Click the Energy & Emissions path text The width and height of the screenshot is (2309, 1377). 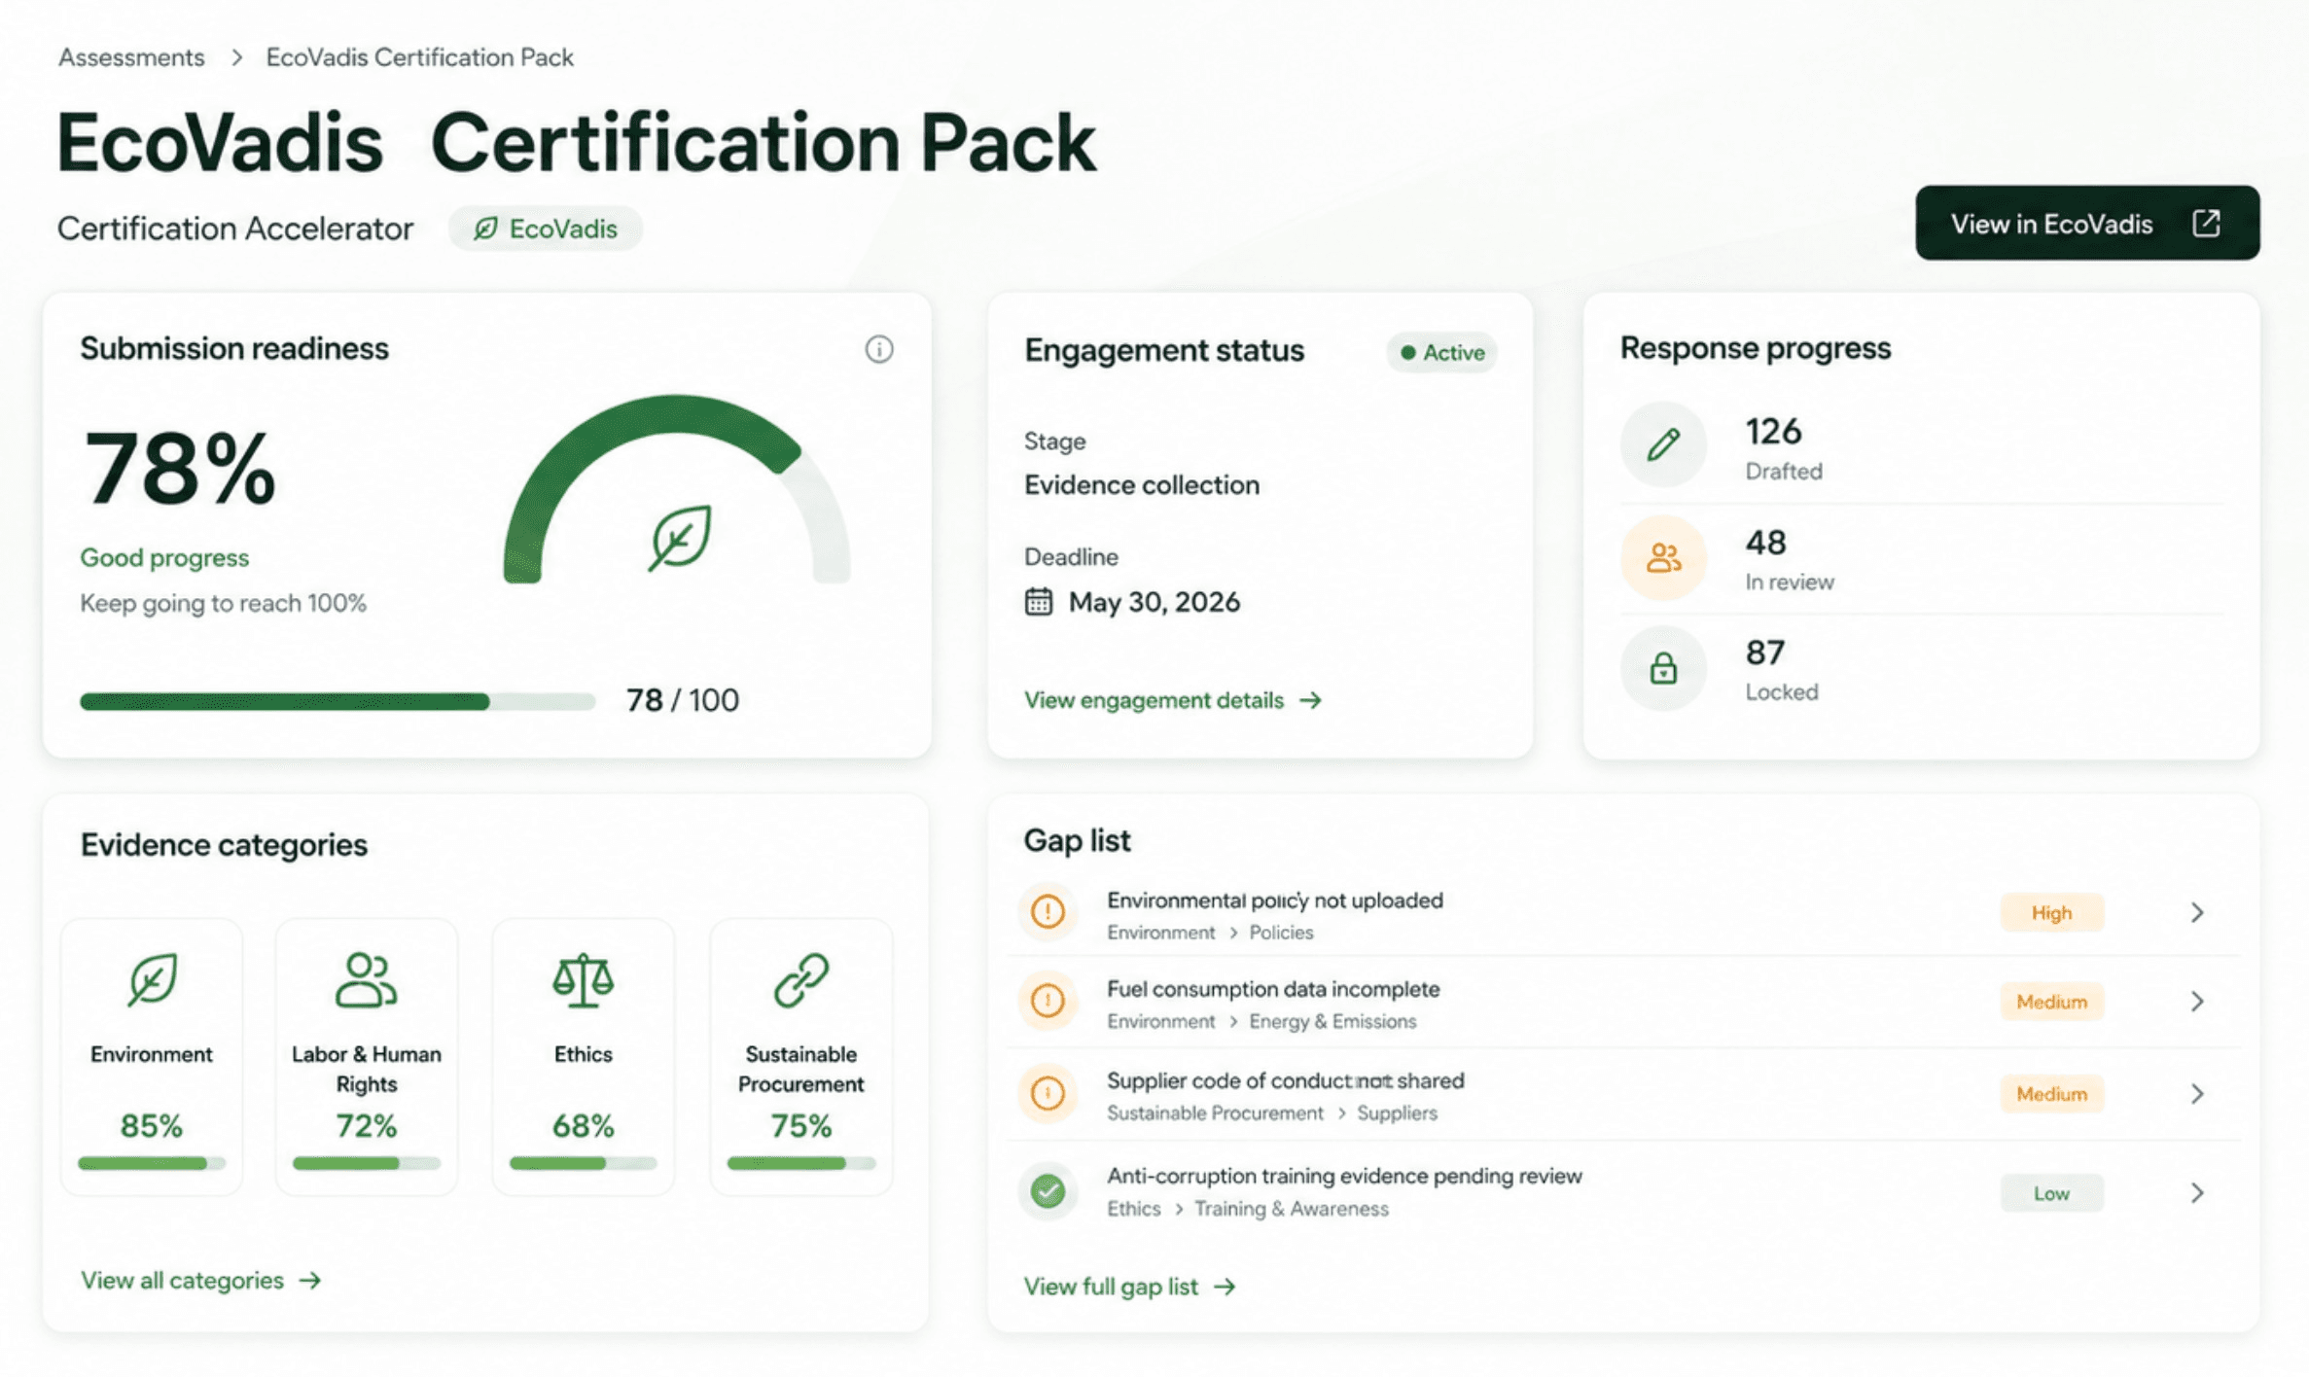[1332, 1021]
